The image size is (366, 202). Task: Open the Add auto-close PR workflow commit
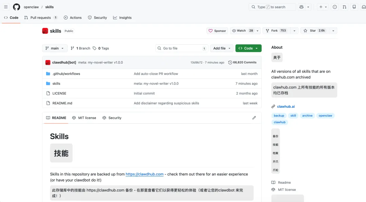click(156, 74)
